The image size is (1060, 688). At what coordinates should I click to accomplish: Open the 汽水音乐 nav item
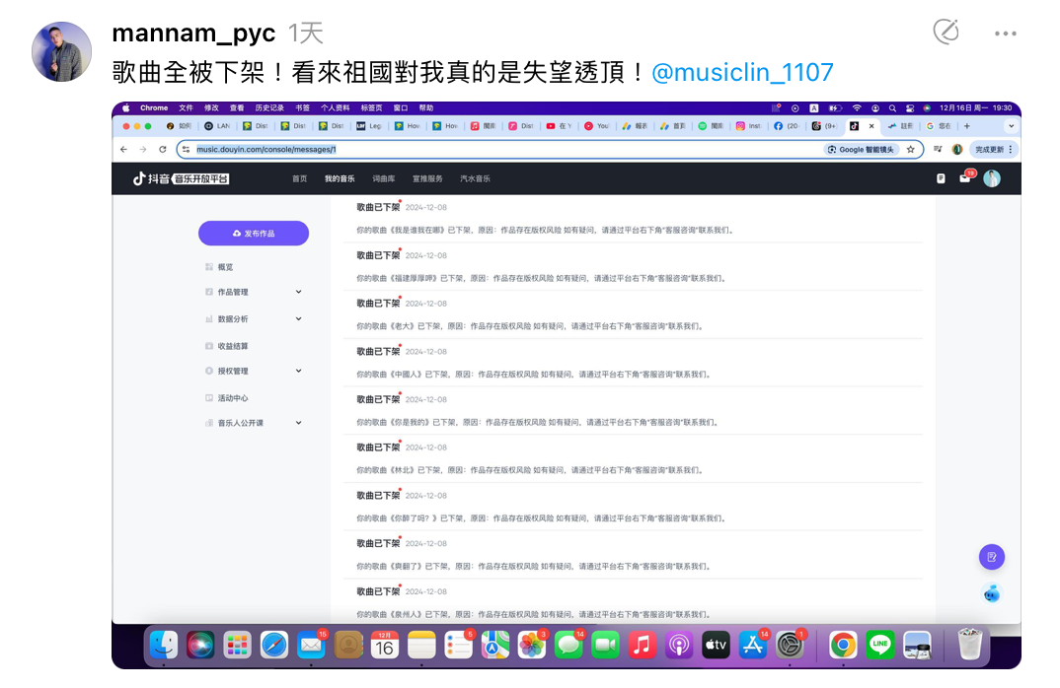pyautogui.click(x=476, y=179)
